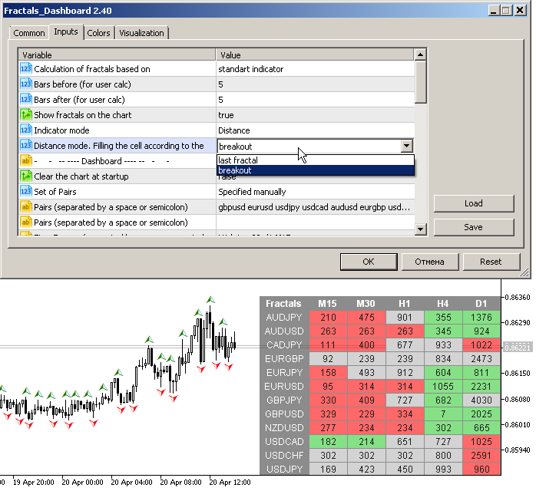Click the scroll up arrow of inputs list
Image resolution: width=536 pixels, height=491 pixels.
[421, 54]
